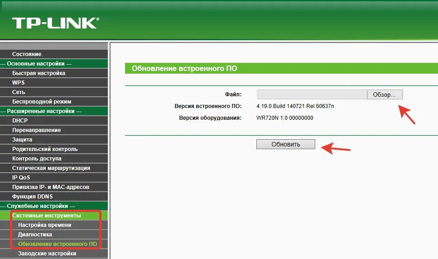Screen dimensions: 438x259
Task: Click the Файл: label
Action: [x=233, y=94]
